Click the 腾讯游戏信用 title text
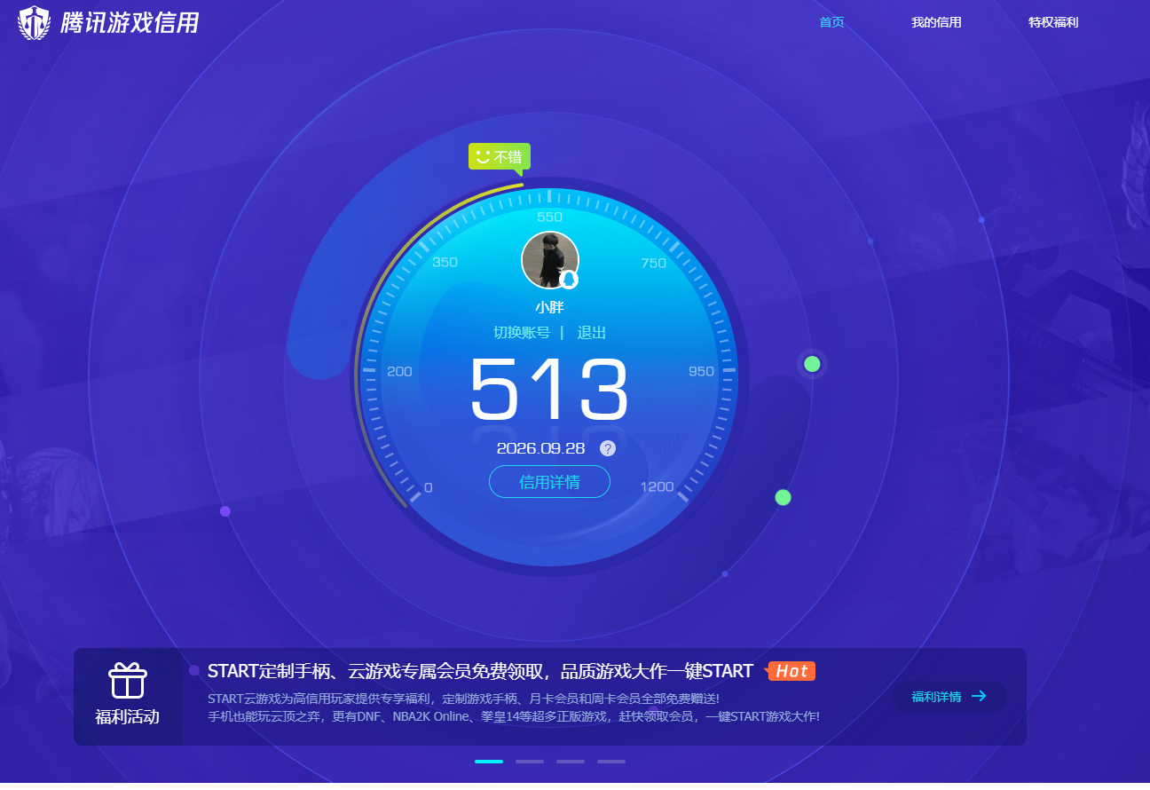 (130, 23)
